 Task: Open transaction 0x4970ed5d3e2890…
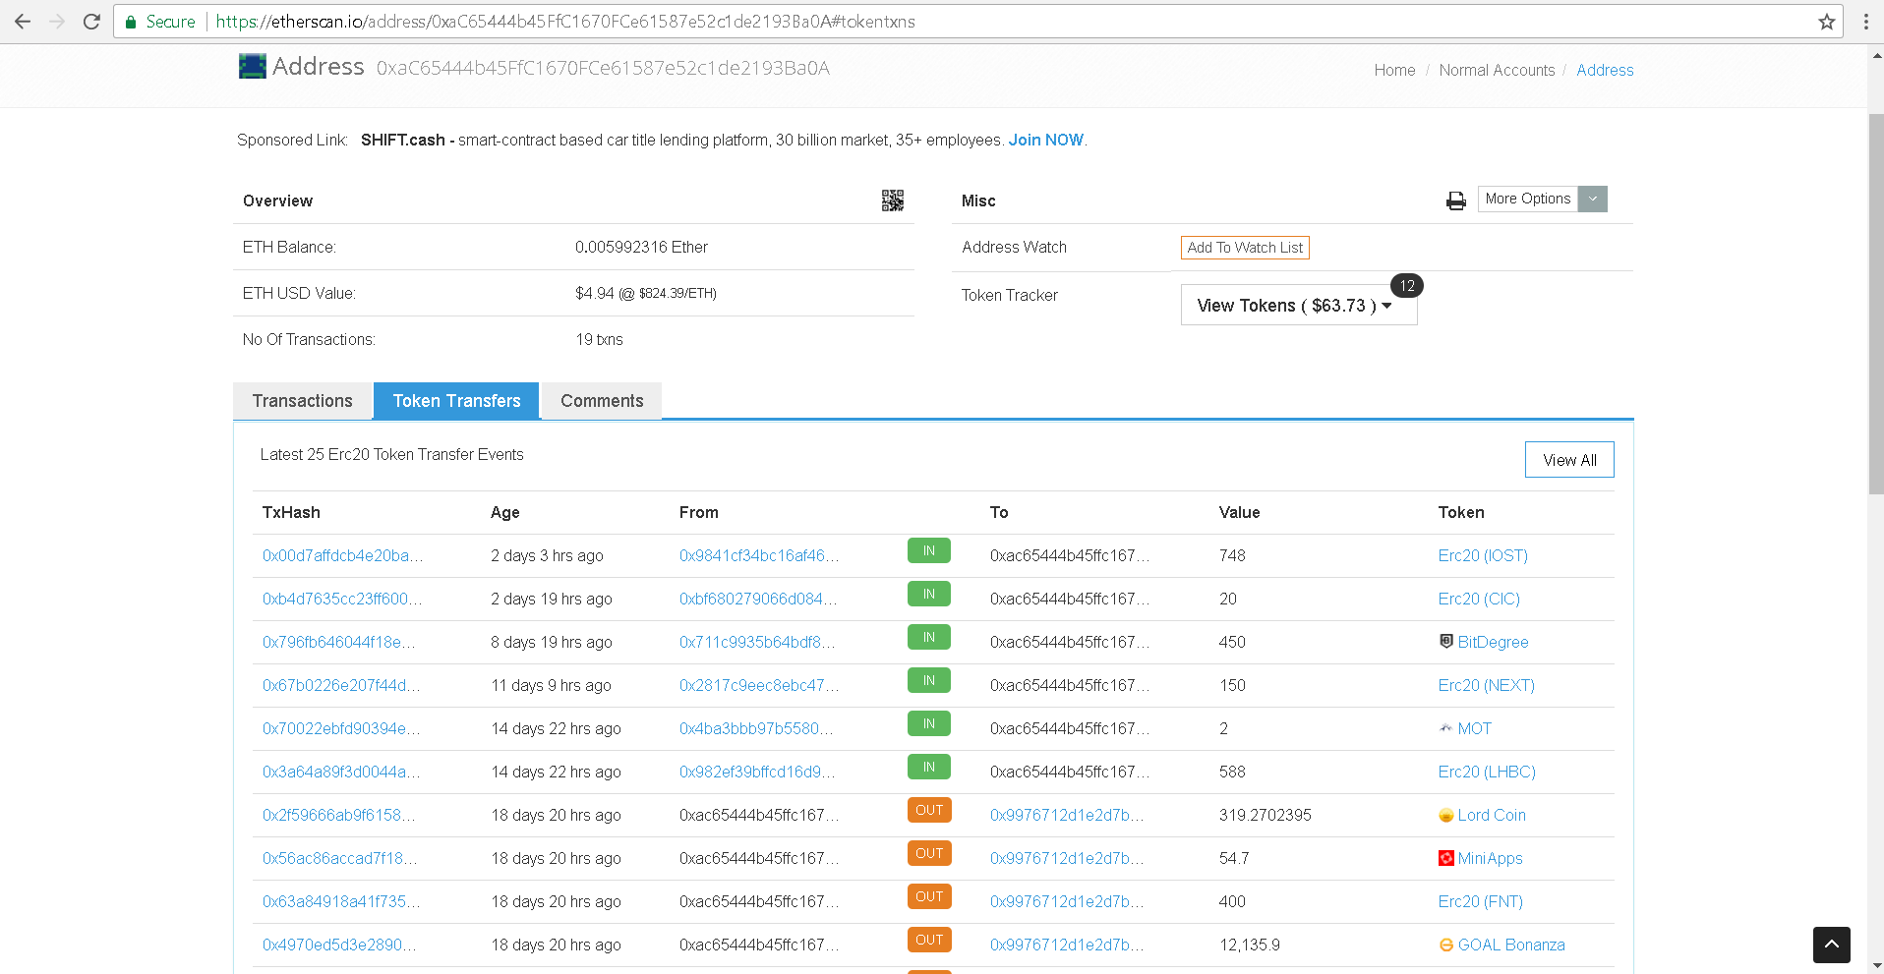(x=339, y=945)
